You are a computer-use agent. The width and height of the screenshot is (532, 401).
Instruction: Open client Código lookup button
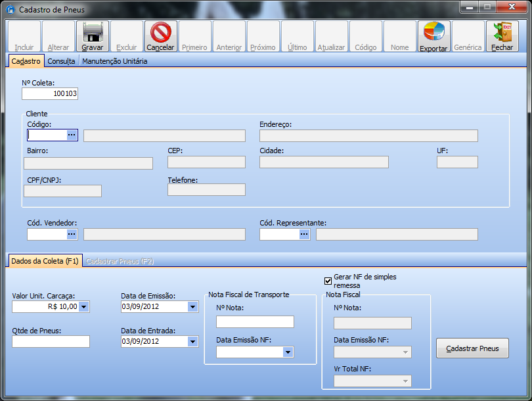(72, 135)
